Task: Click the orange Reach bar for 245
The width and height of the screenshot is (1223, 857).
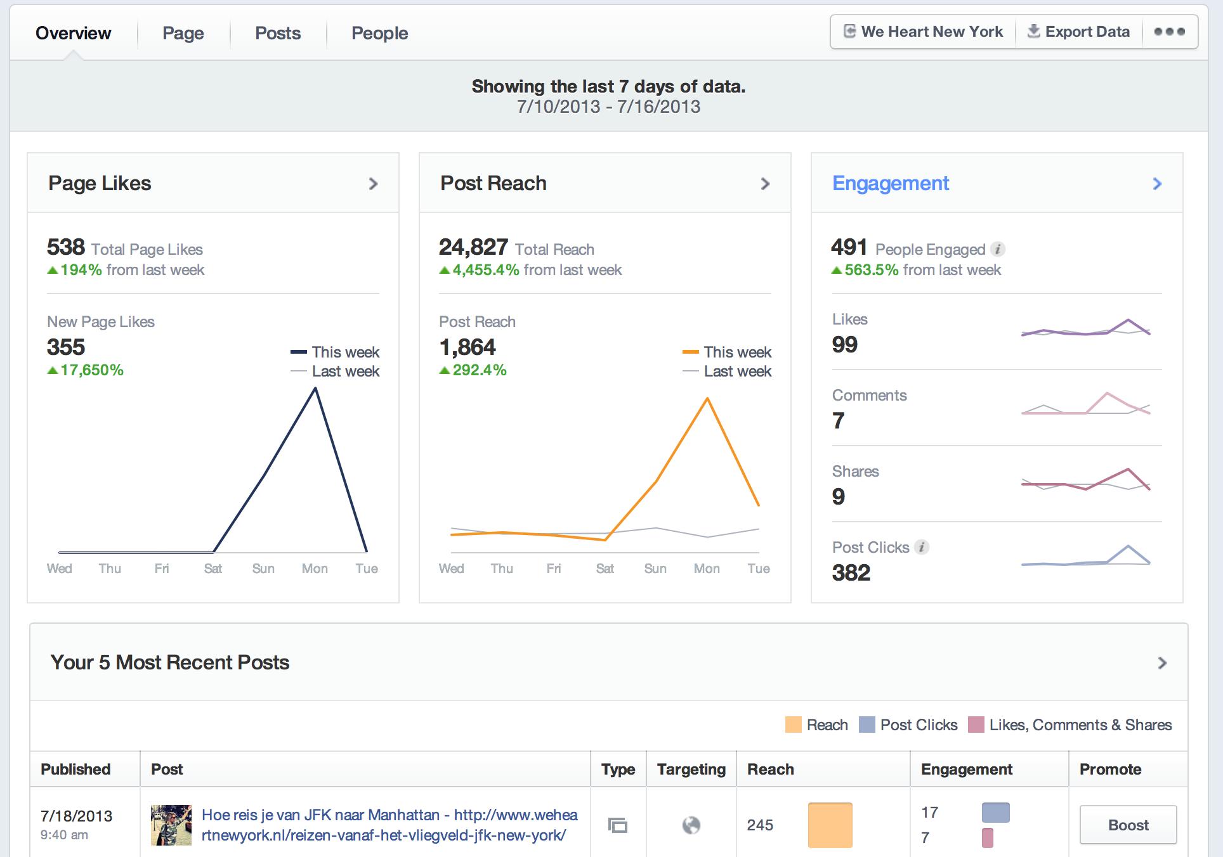Action: 830,825
